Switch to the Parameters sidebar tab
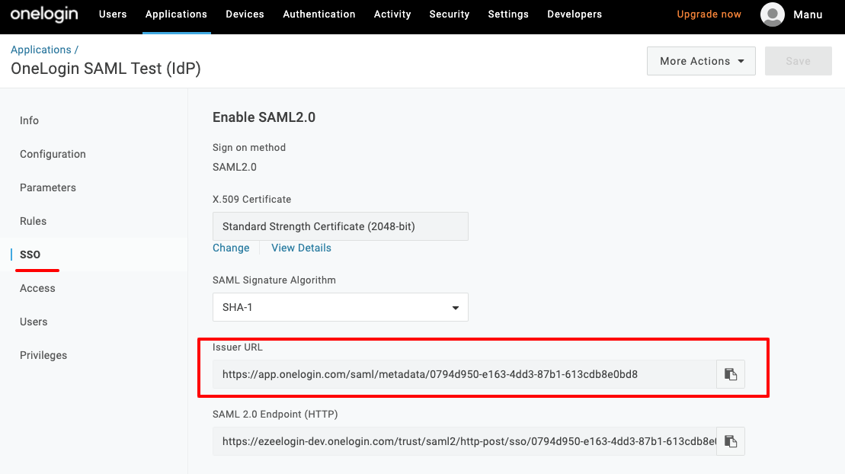The width and height of the screenshot is (845, 474). coord(48,187)
